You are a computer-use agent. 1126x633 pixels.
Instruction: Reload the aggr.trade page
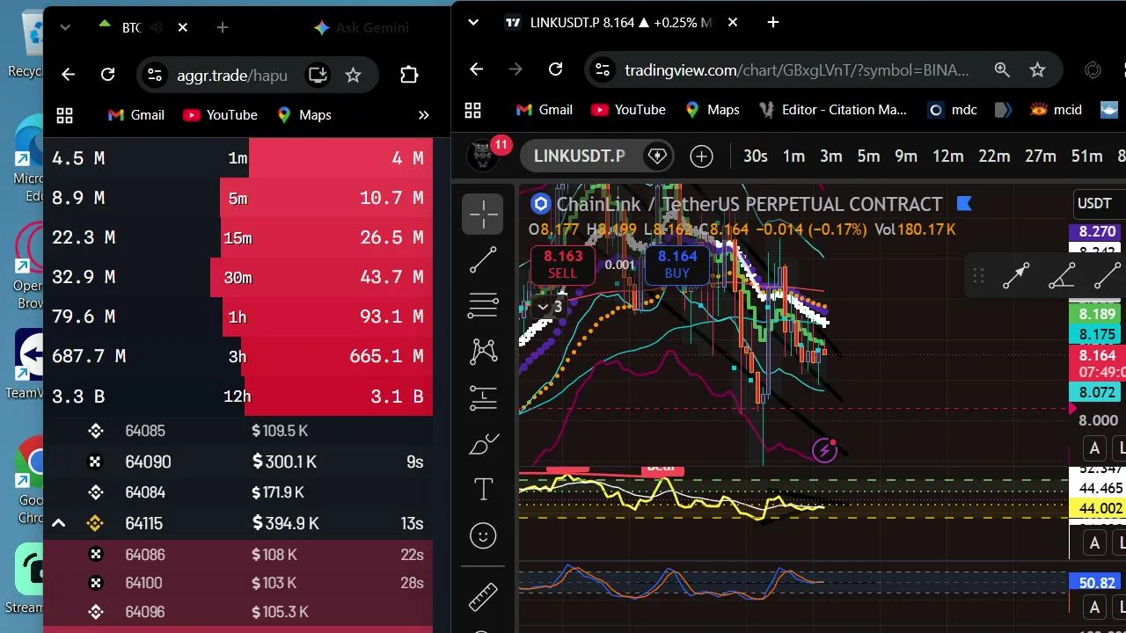coord(107,75)
